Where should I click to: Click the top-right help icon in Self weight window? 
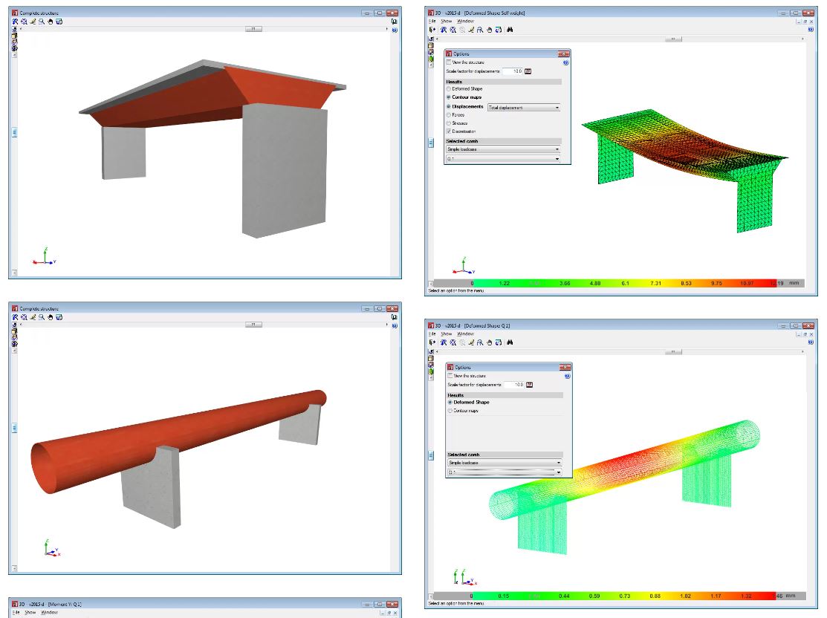click(811, 30)
